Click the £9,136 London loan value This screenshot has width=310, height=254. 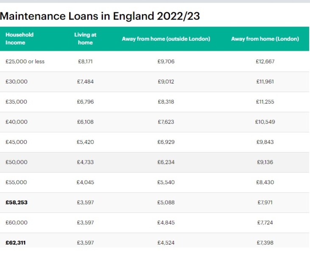coord(265,162)
